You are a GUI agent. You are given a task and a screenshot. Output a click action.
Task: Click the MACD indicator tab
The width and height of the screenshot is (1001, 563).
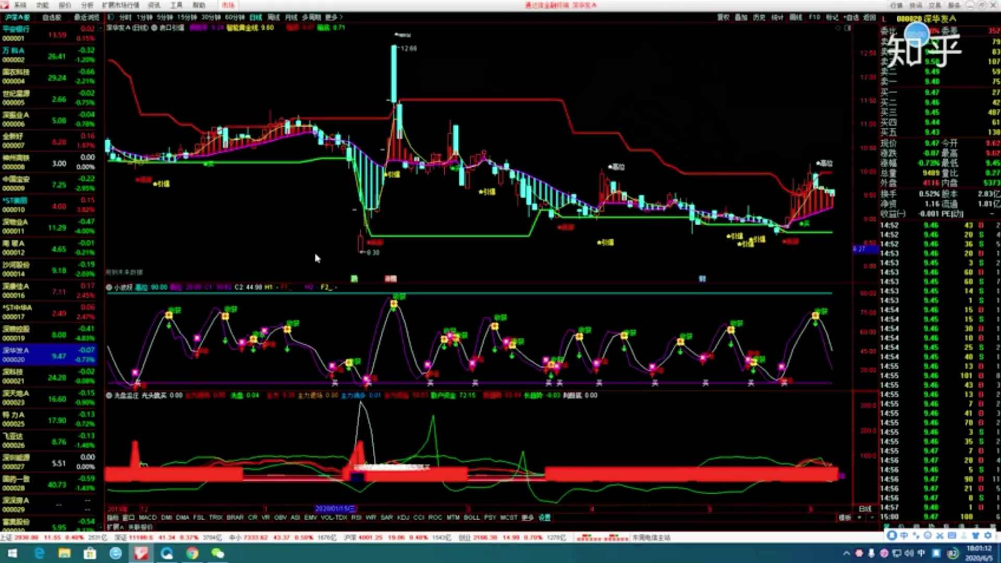(148, 518)
